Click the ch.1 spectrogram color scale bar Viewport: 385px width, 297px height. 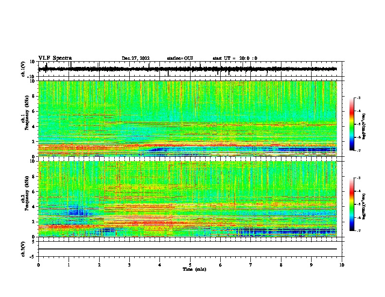[x=352, y=124]
